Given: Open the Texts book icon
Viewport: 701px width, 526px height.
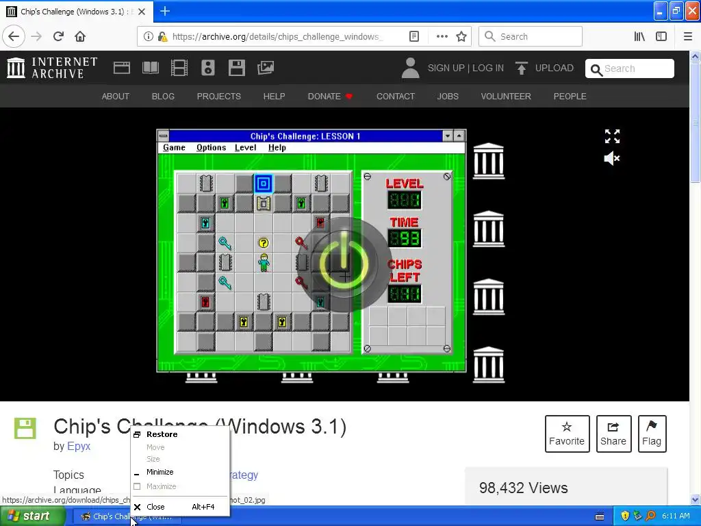Looking at the screenshot, I should coord(150,68).
